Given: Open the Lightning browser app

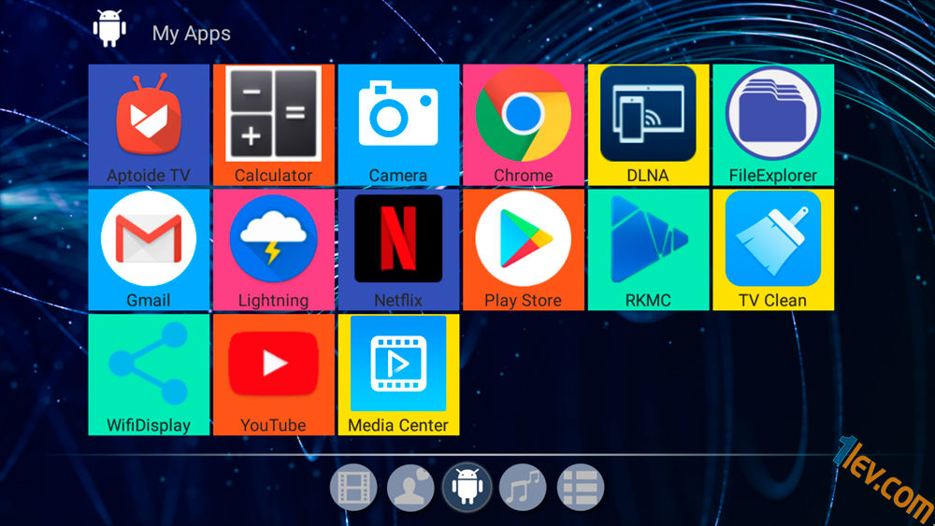Looking at the screenshot, I should click(x=274, y=249).
